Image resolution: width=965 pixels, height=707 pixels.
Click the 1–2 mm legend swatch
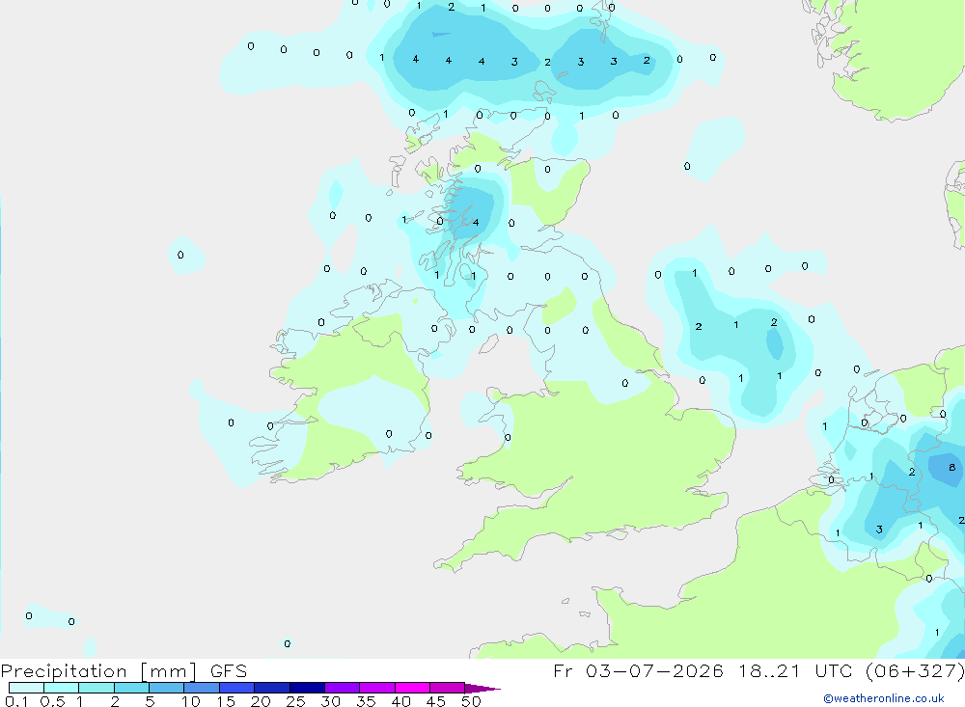pyautogui.click(x=96, y=688)
